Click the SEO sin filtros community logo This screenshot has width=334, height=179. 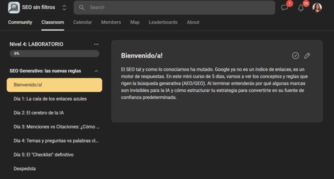click(14, 7)
